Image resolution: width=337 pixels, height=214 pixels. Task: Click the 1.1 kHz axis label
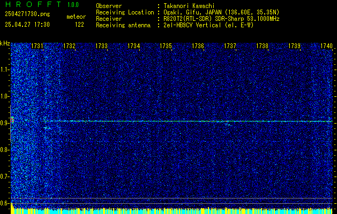coord(4,70)
